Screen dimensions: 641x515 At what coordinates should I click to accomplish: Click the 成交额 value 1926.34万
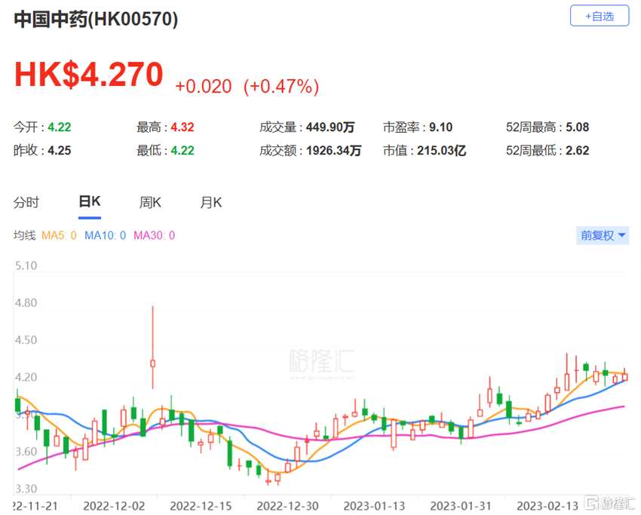point(333,150)
